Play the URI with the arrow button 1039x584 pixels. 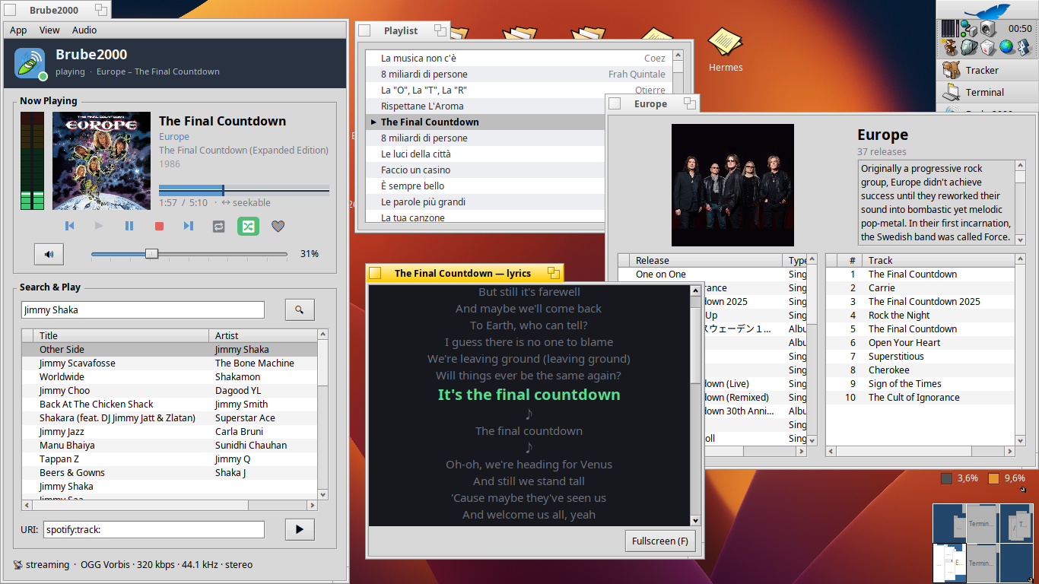click(x=300, y=529)
